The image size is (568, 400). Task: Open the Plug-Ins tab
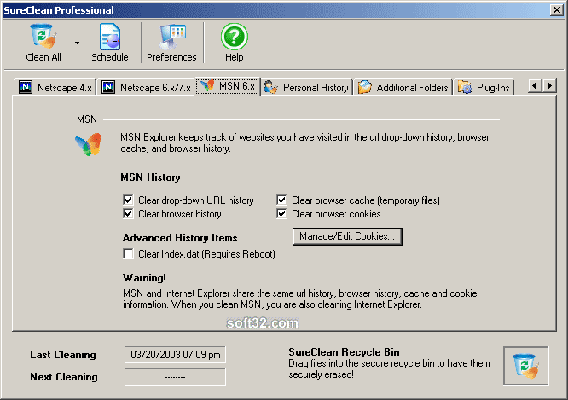[484, 87]
